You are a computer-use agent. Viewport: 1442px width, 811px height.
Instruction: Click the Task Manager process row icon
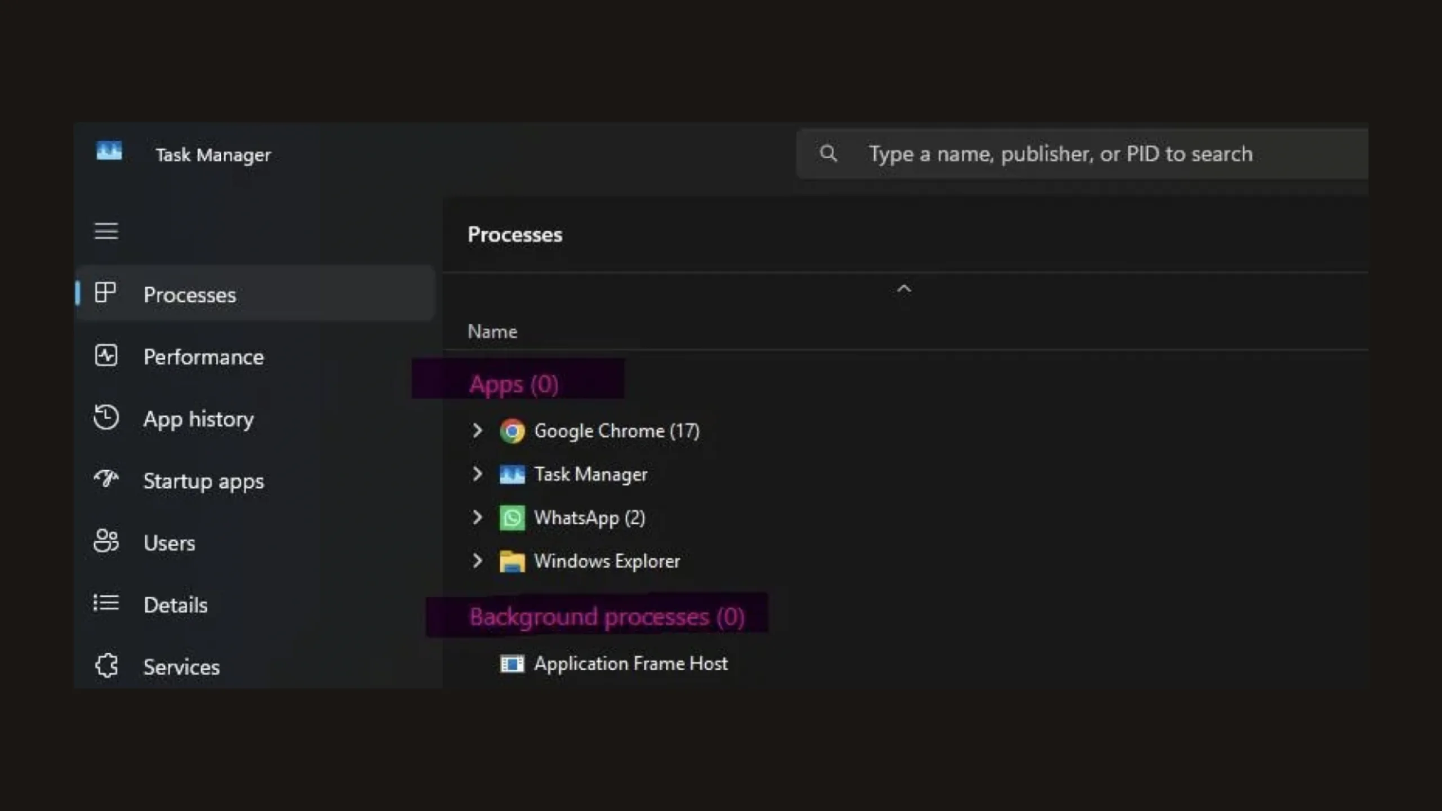[512, 475]
